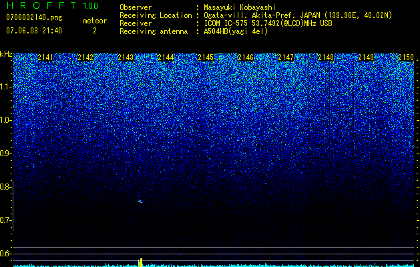This screenshot has width=420, height=267.
Task: Click the meteor echo spot in the spectrogram
Action: point(140,202)
